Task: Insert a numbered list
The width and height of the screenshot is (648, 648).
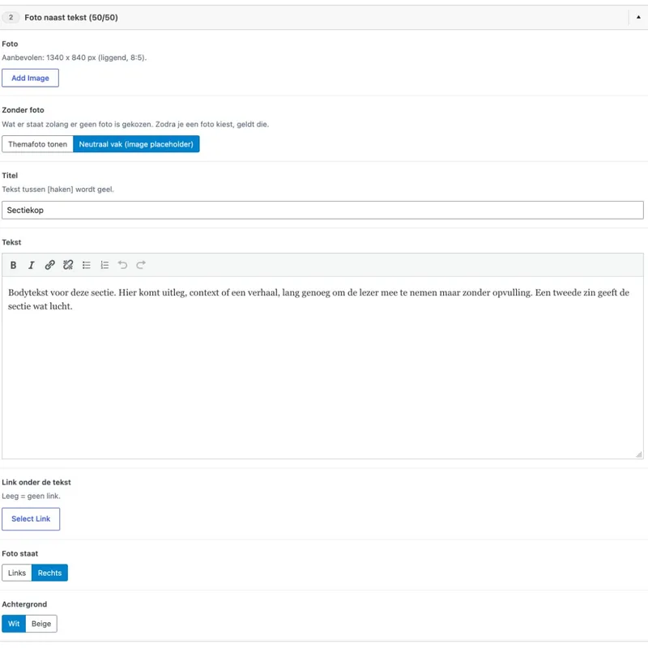Action: click(x=104, y=265)
